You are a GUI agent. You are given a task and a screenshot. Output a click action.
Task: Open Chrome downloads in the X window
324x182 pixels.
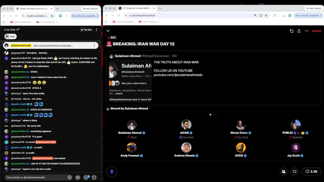tap(283, 15)
